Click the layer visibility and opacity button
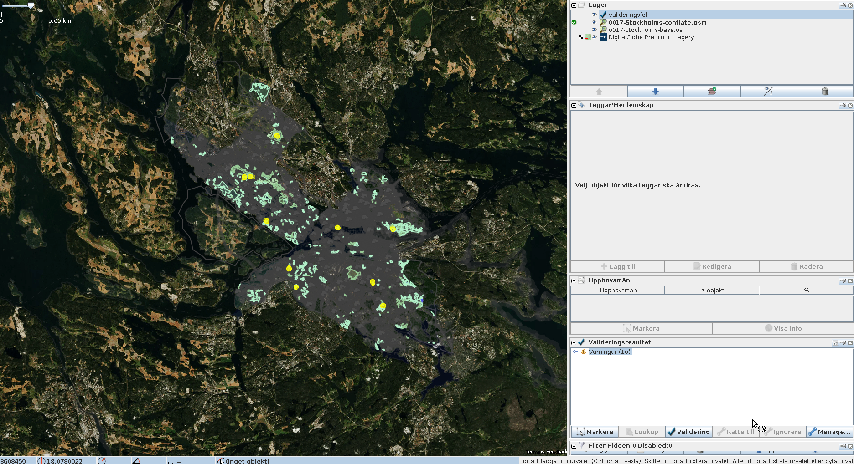Image resolution: width=854 pixels, height=464 pixels. point(768,92)
